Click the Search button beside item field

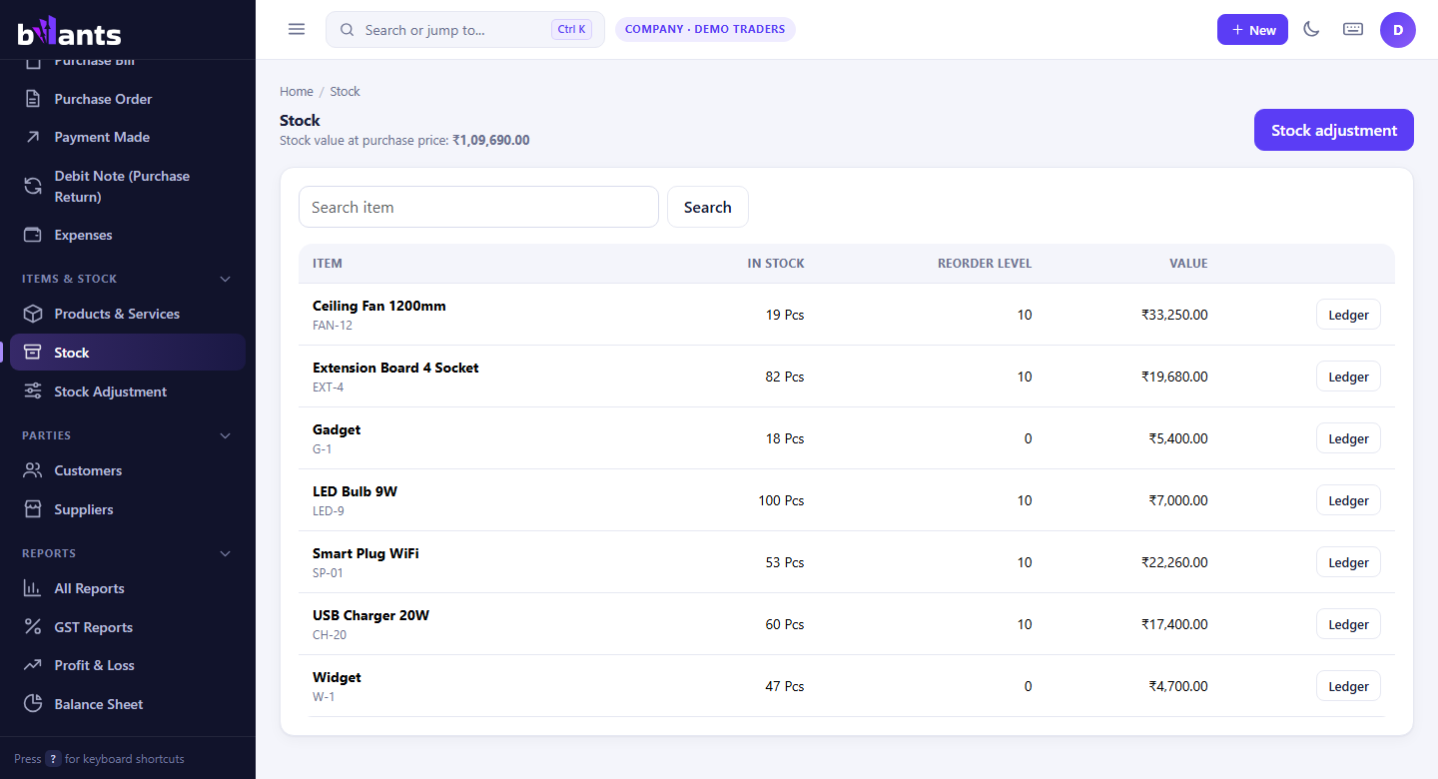tap(708, 207)
